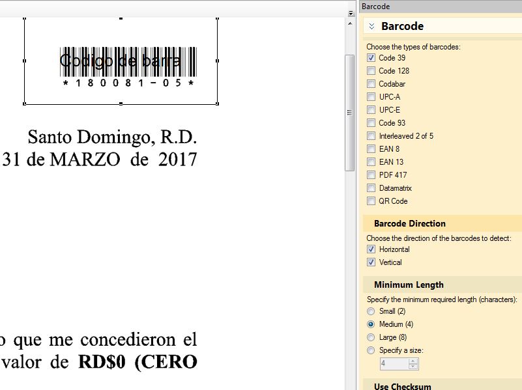Check the Interleaved 2 of 5 option
This screenshot has height=390, width=522.
[x=371, y=136]
